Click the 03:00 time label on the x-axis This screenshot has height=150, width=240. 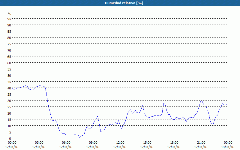pos(39,142)
